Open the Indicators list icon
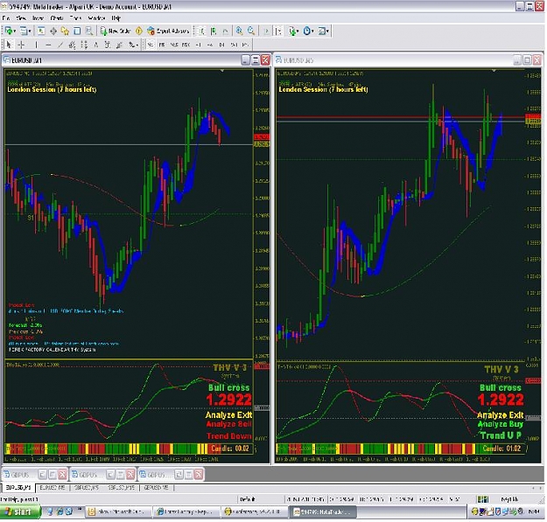Screen dimensions: 547x522 coord(292,31)
